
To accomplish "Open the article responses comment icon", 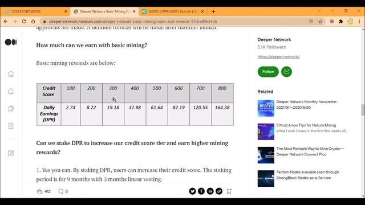I will [x=61, y=191].
